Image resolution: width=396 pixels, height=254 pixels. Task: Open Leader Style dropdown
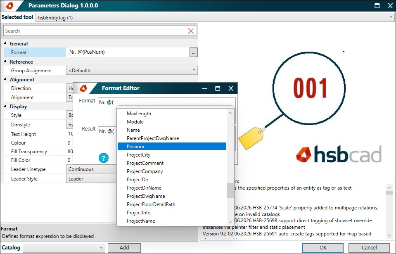(x=92, y=178)
